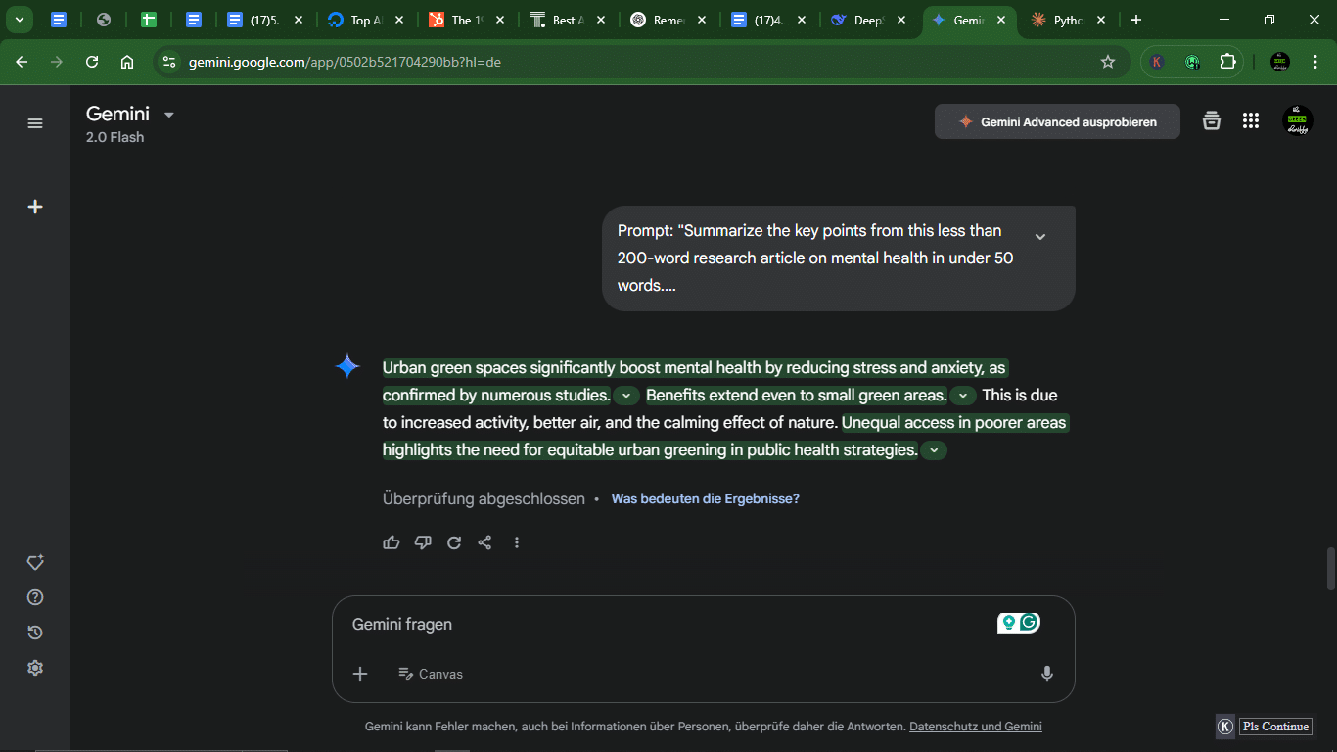The image size is (1337, 752).
Task: Click the Gemini spark icon beside response
Action: (x=347, y=367)
